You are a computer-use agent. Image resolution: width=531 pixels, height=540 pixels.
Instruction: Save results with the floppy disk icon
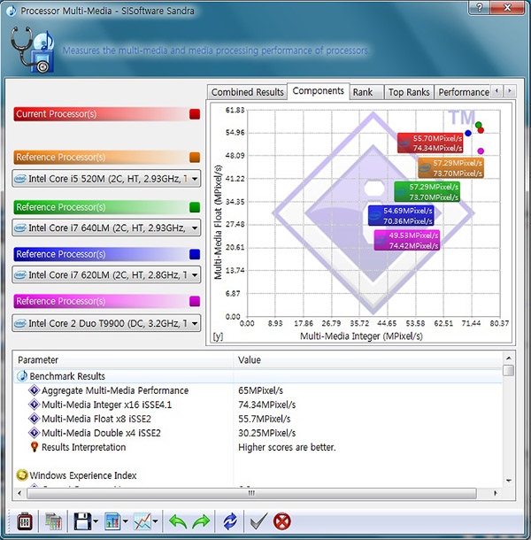pos(82,521)
